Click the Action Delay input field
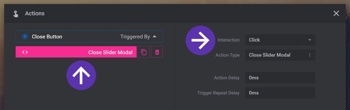The image size is (350, 110). point(280,78)
